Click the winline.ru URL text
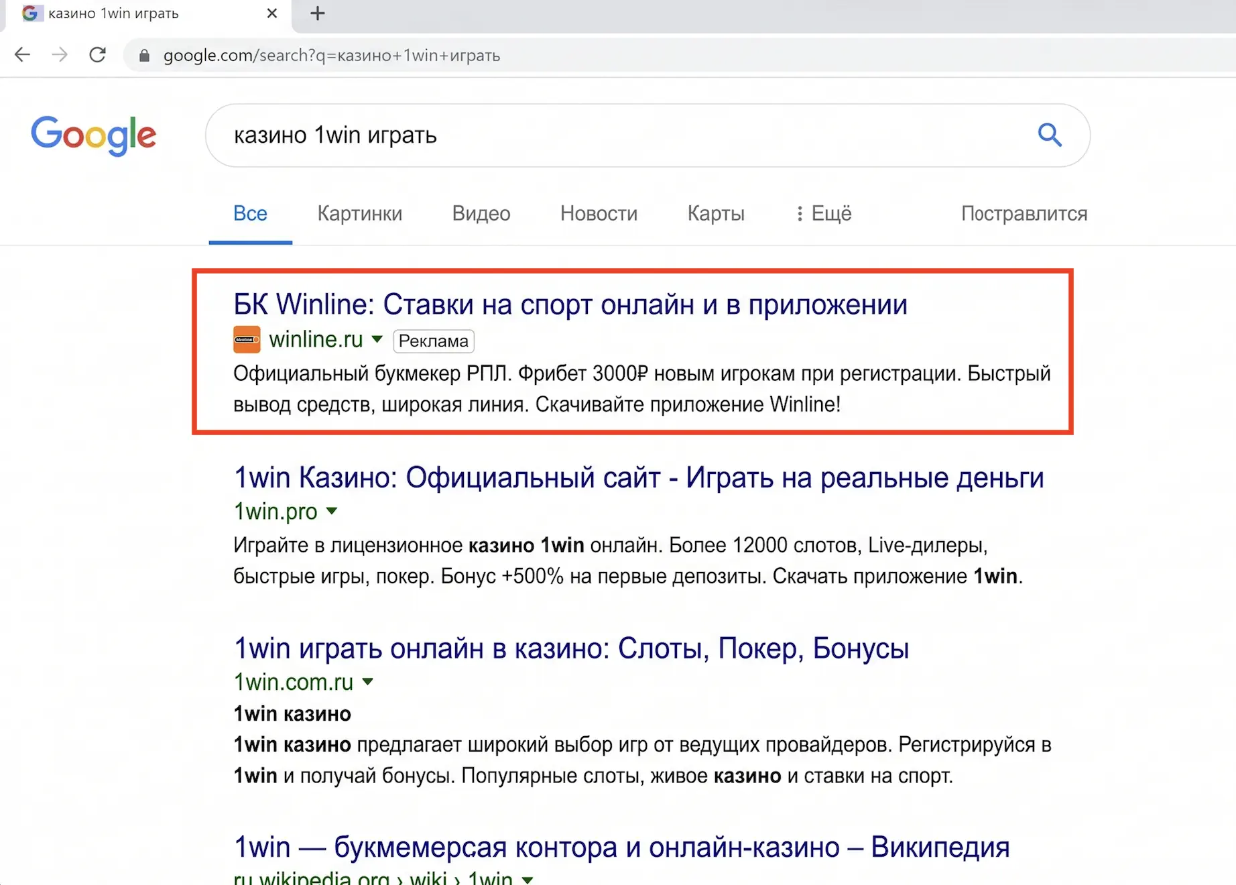Screen dimensions: 1236x885 pyautogui.click(x=316, y=339)
